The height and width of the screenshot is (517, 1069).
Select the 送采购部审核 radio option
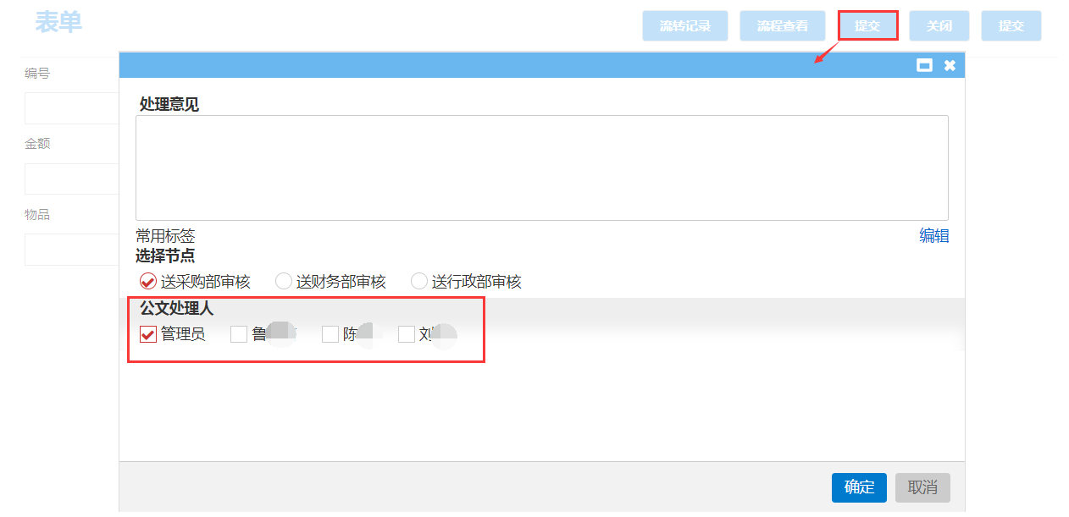pos(147,282)
